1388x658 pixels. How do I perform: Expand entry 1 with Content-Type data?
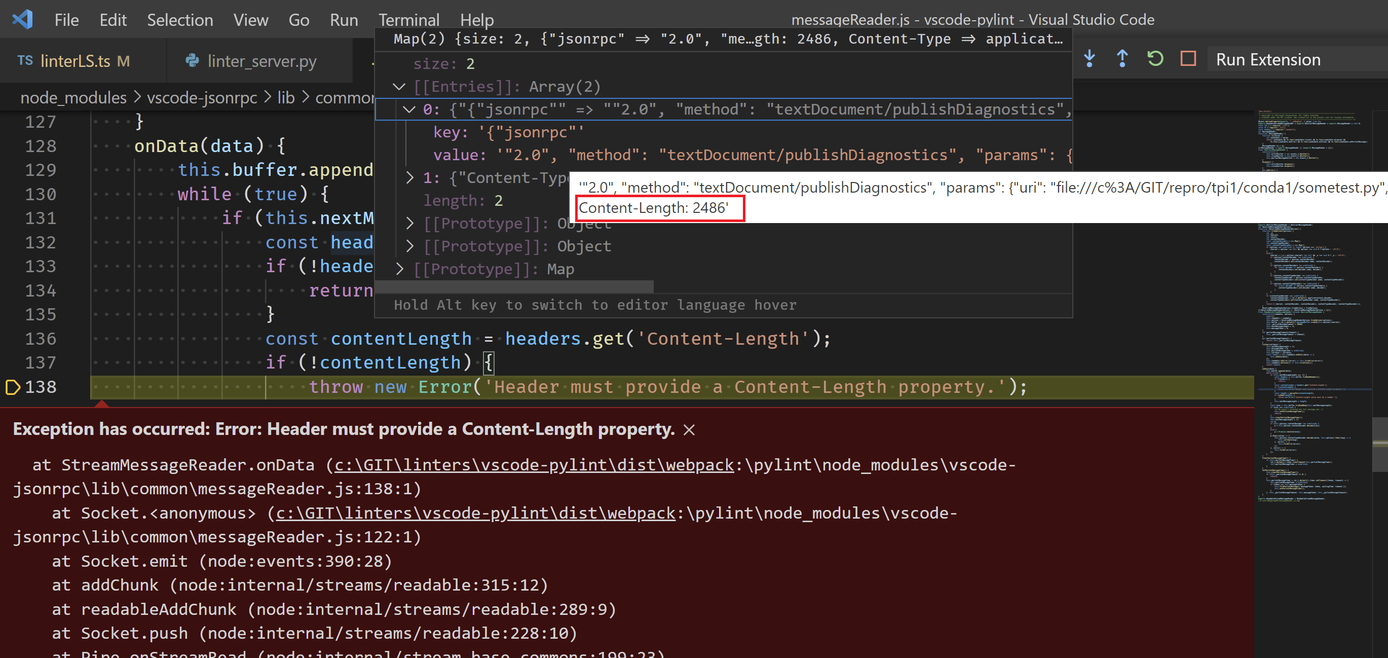[409, 178]
